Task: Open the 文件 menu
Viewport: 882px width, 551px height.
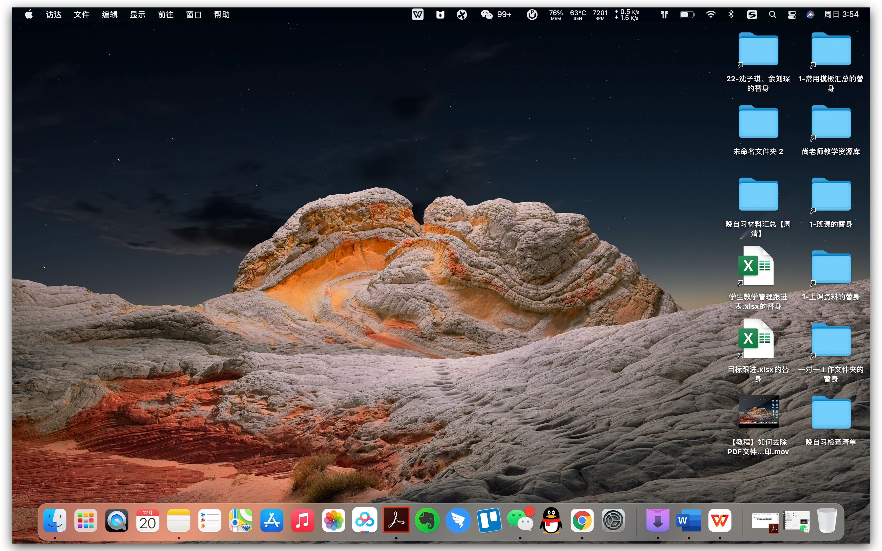Action: pos(81,15)
